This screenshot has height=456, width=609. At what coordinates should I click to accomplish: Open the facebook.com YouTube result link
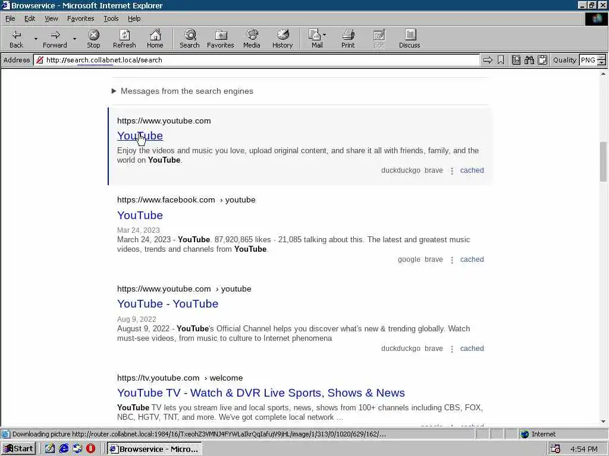coord(140,215)
